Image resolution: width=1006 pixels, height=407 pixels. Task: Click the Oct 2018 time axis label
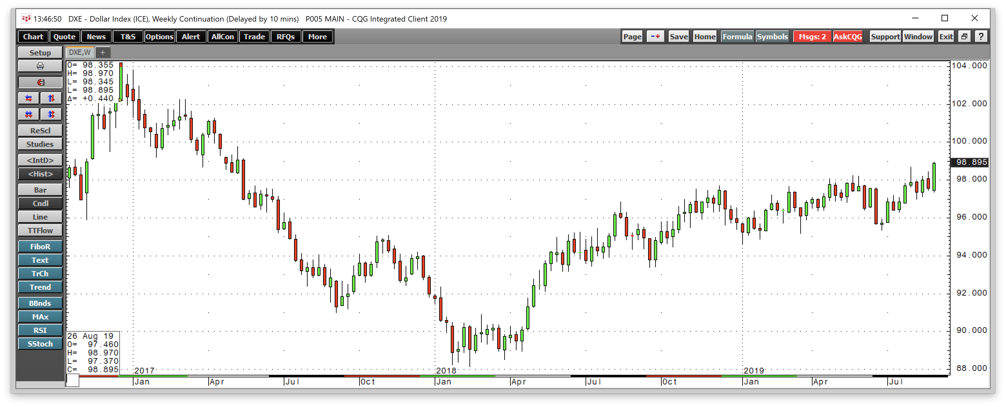coord(669,382)
